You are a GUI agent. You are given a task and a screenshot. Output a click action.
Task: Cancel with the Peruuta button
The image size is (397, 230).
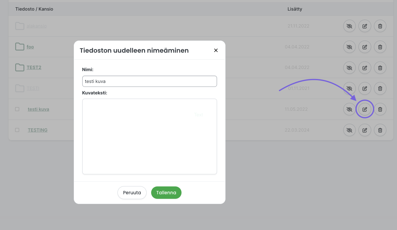[x=132, y=193]
